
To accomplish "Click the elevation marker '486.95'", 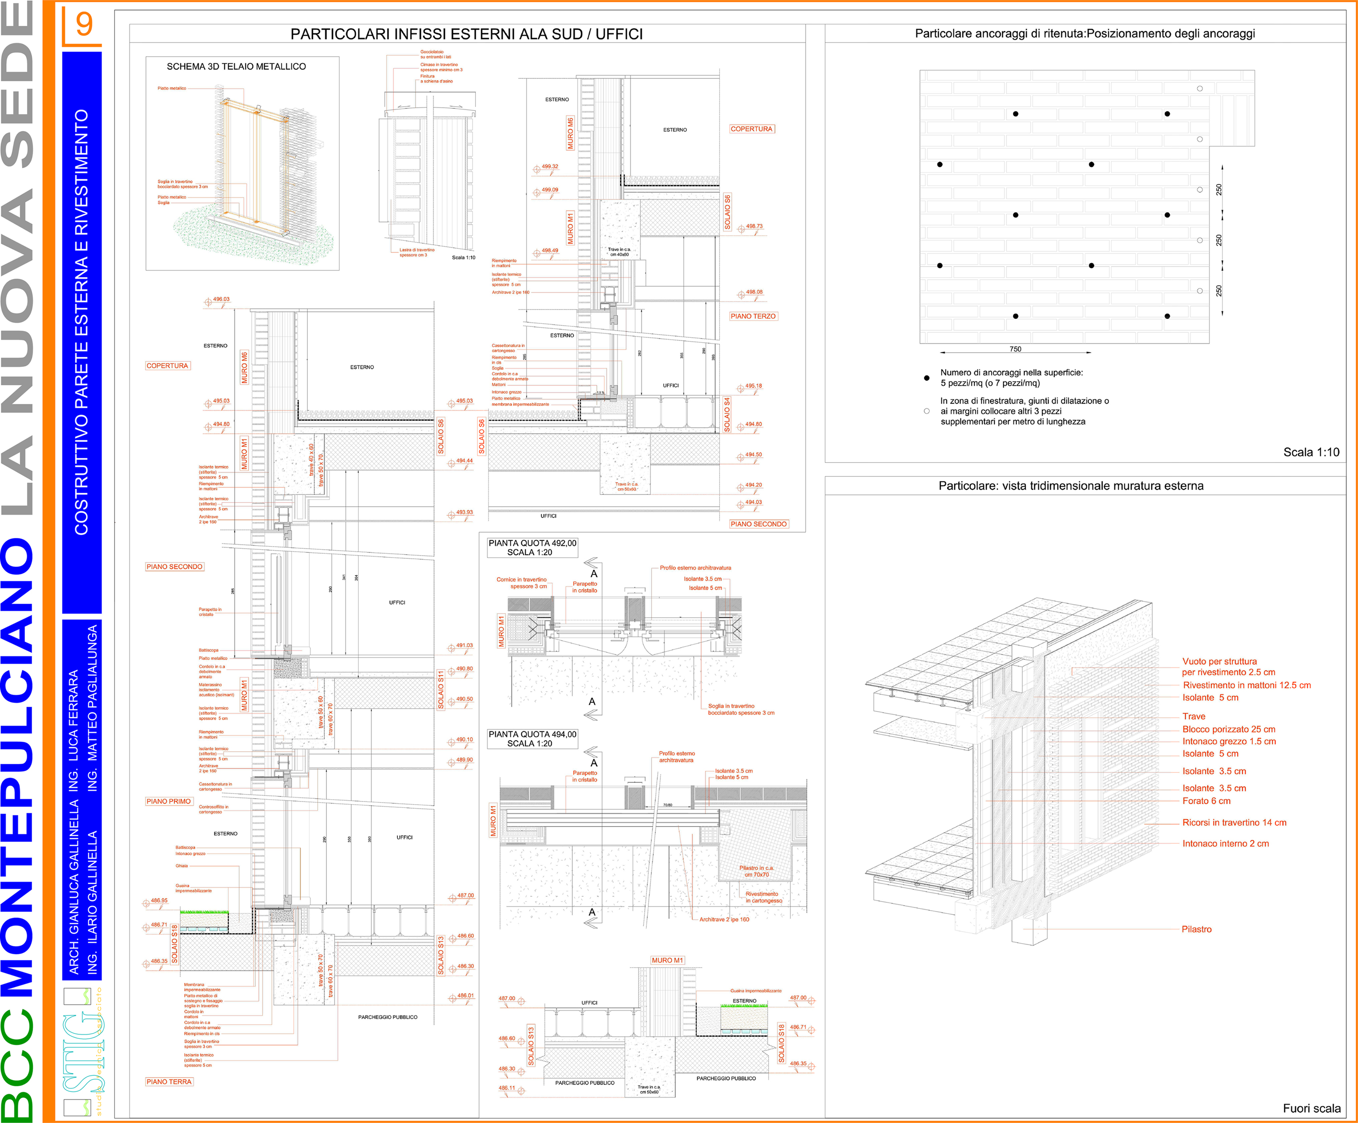I will [x=159, y=901].
